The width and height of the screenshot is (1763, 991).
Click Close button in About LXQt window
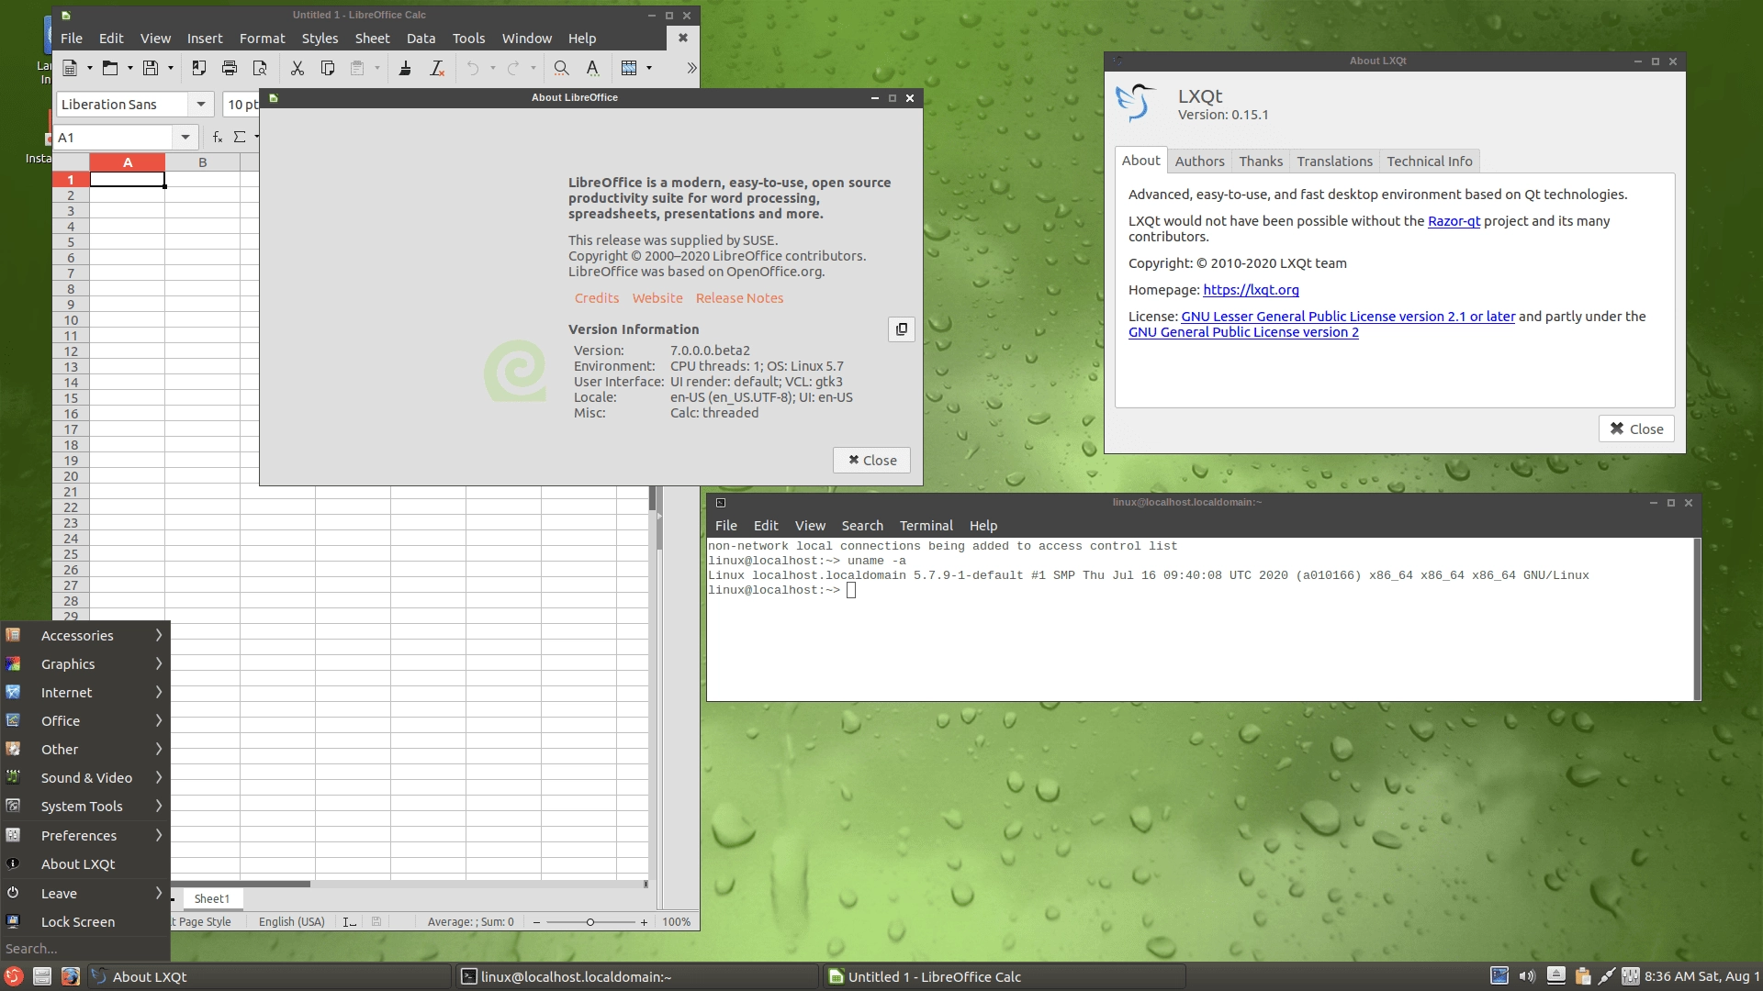pos(1636,429)
